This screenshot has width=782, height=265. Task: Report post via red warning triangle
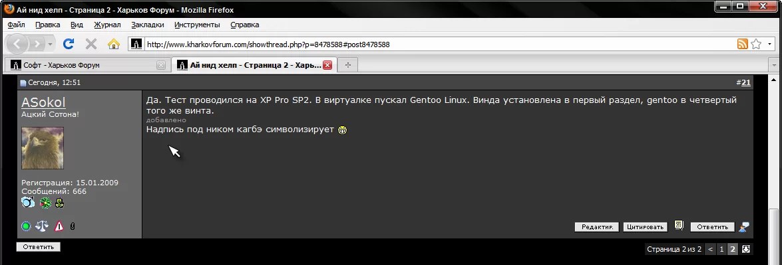59,226
